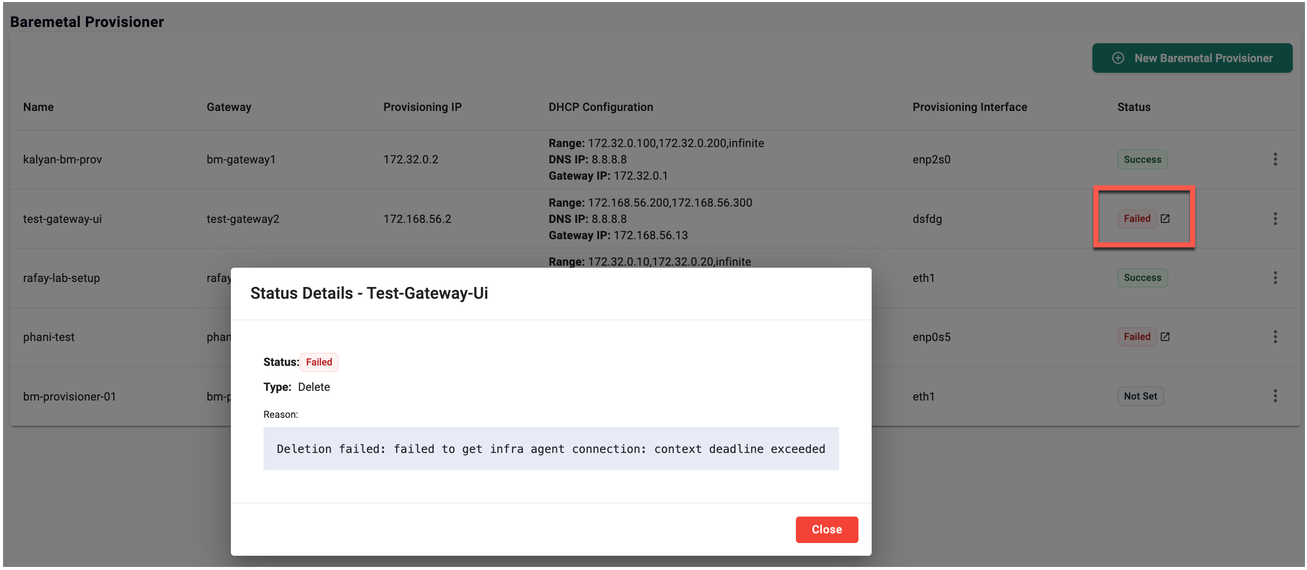The image size is (1307, 570).
Task: Select bm-provisioner-01 name cell
Action: click(x=69, y=396)
